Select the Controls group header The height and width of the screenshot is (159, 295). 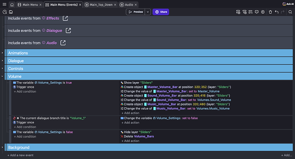(150, 68)
